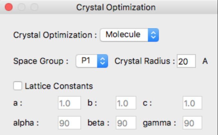Click the alpha angle input field
The height and width of the screenshot is (135, 218).
click(69, 122)
